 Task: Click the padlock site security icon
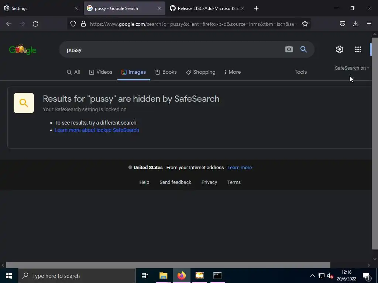tap(83, 24)
